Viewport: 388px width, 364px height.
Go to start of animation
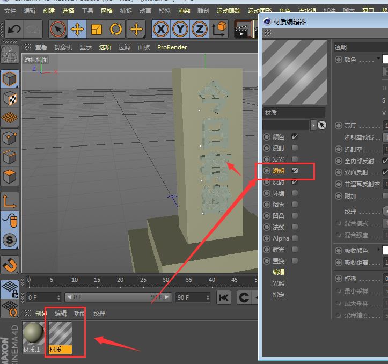pos(224,297)
